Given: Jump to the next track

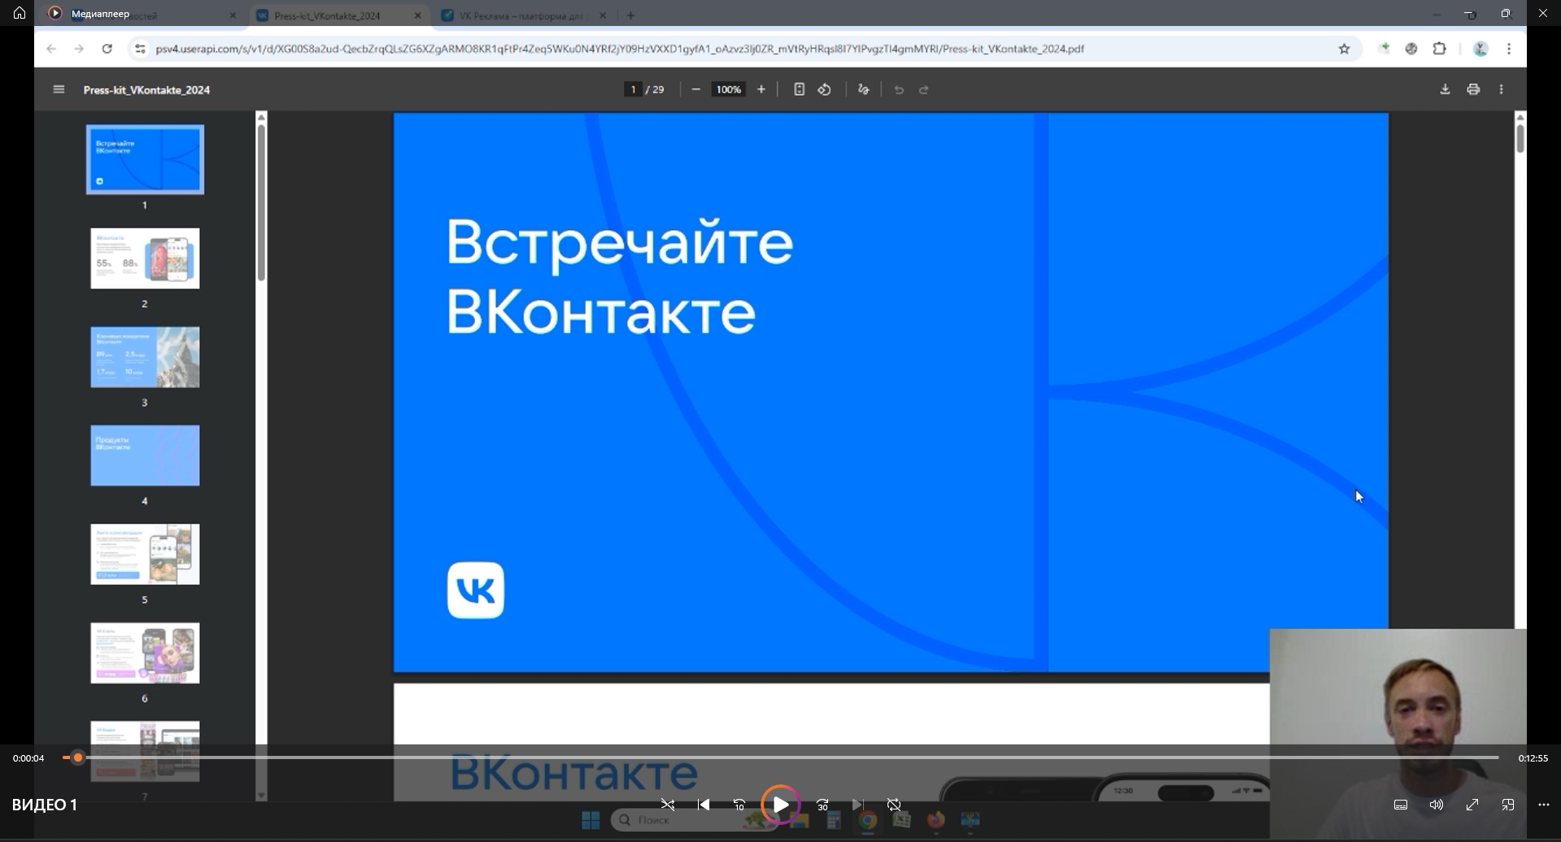Looking at the screenshot, I should coord(858,805).
